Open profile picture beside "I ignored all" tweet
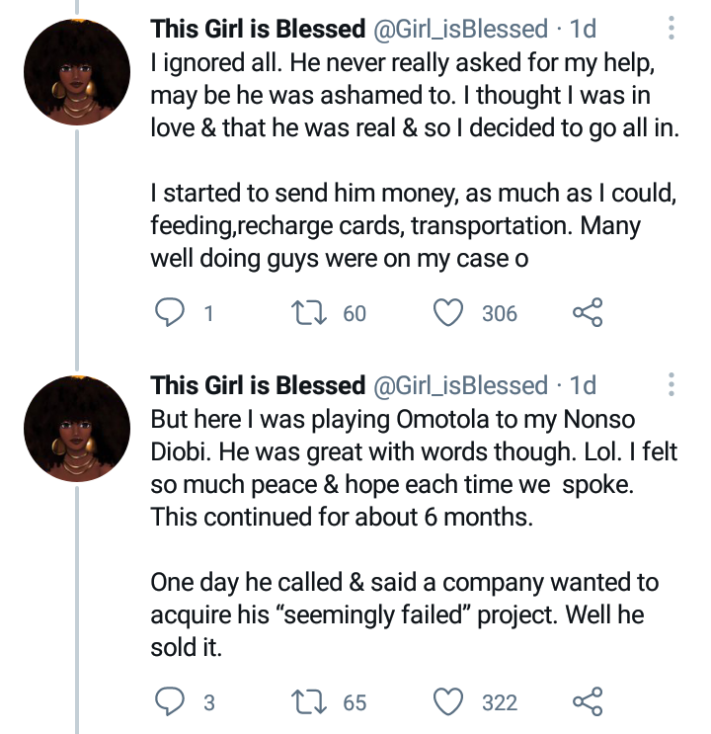The width and height of the screenshot is (711, 734). tap(77, 72)
